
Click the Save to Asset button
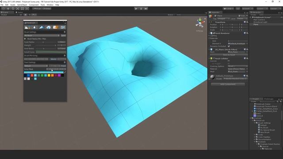pos(229,55)
